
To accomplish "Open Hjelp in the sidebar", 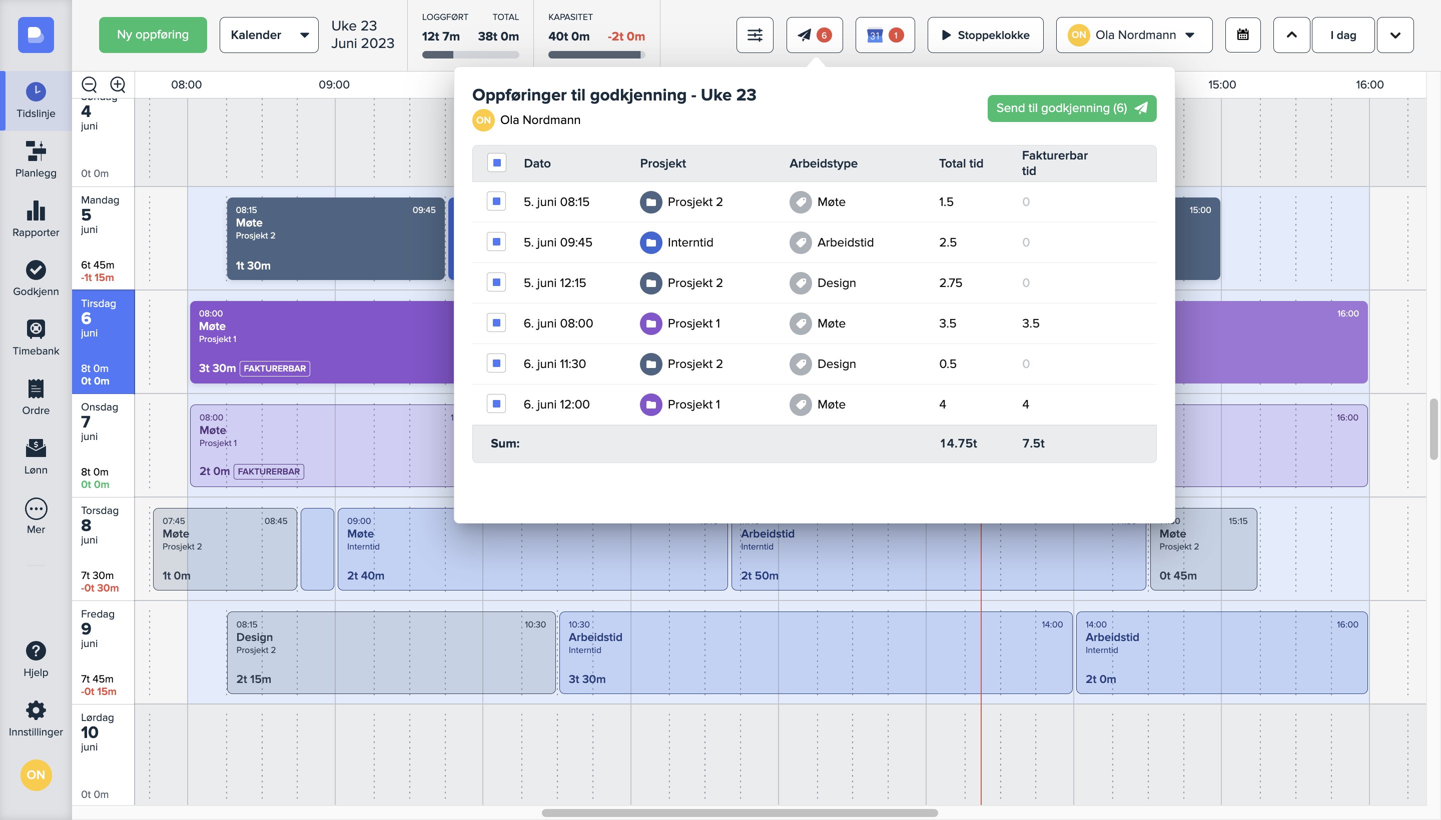I will [x=36, y=659].
